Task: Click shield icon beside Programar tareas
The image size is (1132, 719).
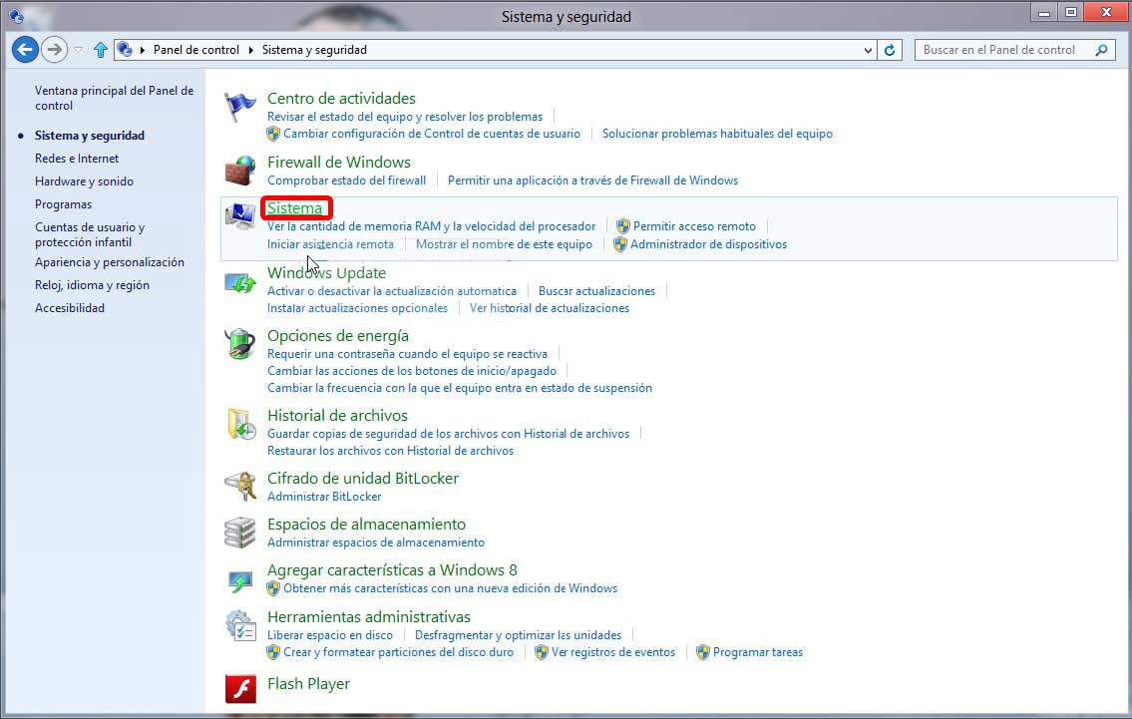Action: tap(703, 652)
